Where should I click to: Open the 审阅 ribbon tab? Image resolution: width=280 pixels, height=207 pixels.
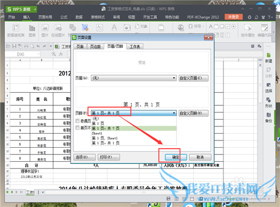click(116, 17)
